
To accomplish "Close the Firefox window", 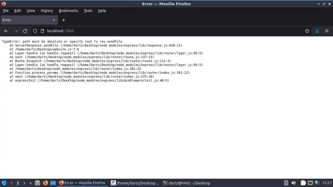I will point(329,4).
